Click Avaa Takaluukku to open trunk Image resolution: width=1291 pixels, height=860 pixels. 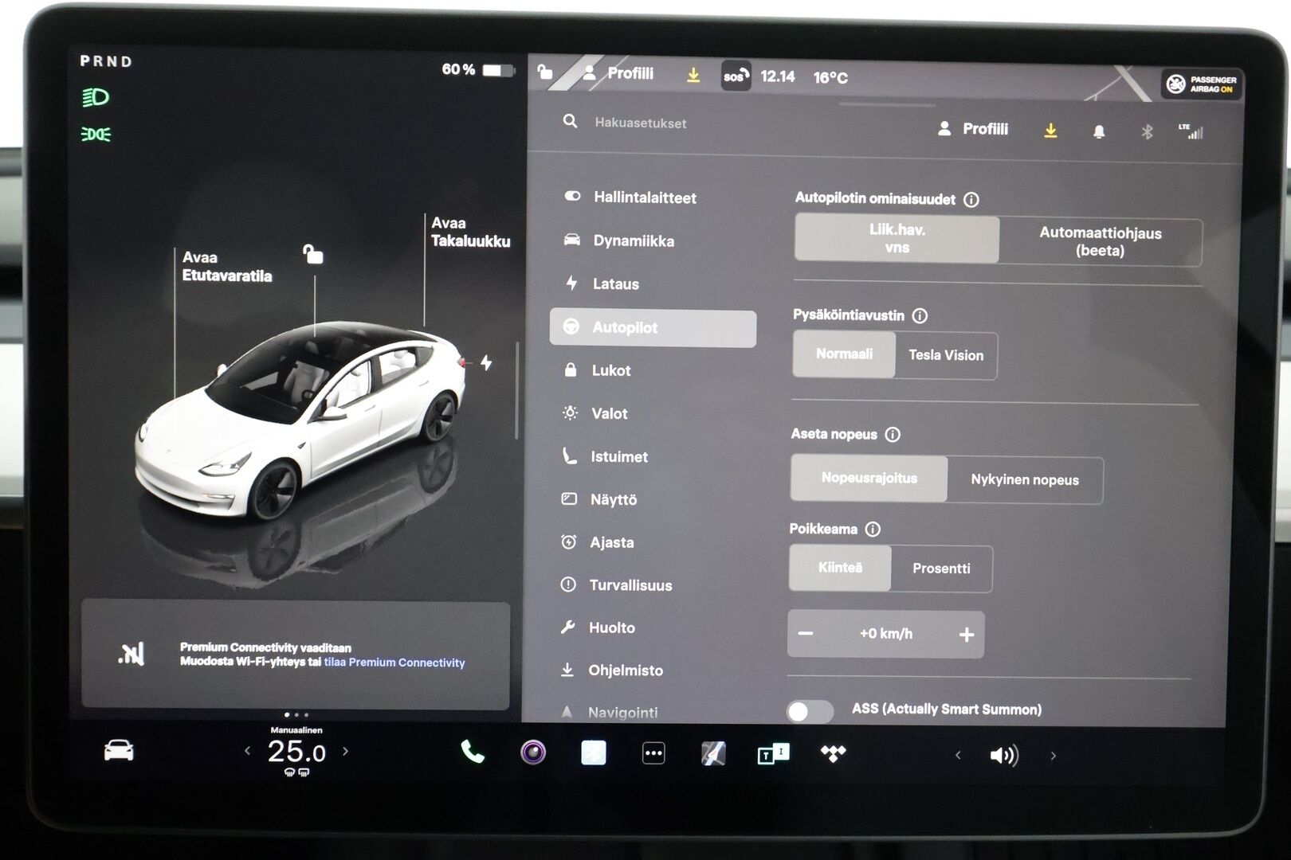click(x=470, y=232)
